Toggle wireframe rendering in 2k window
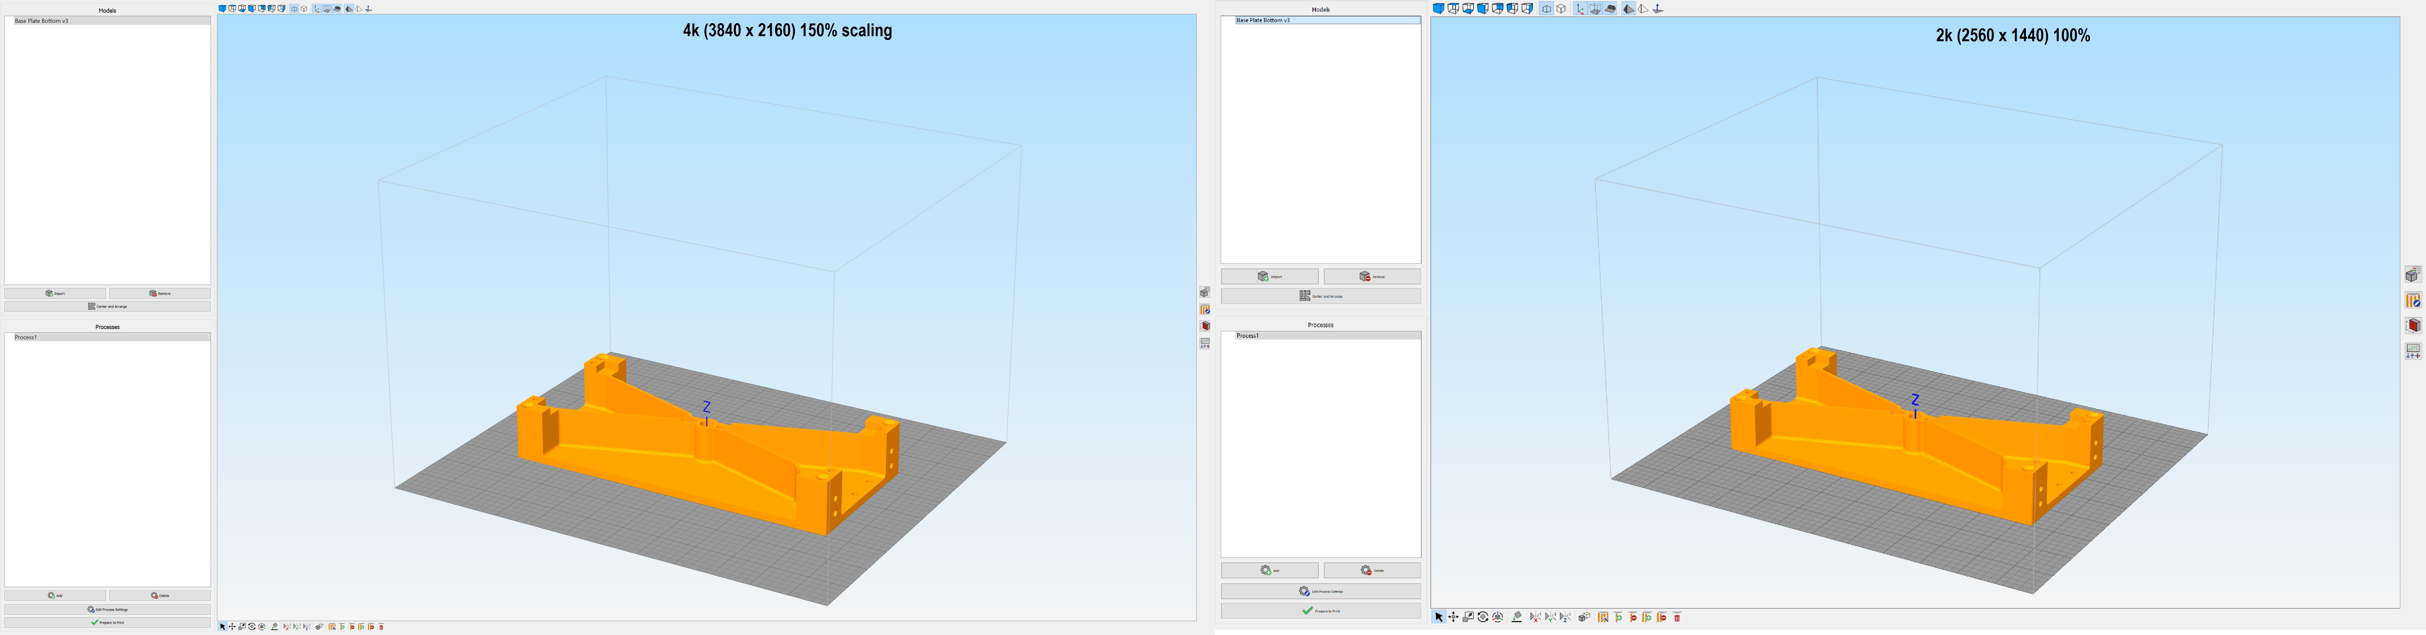The width and height of the screenshot is (2426, 635). [1643, 9]
